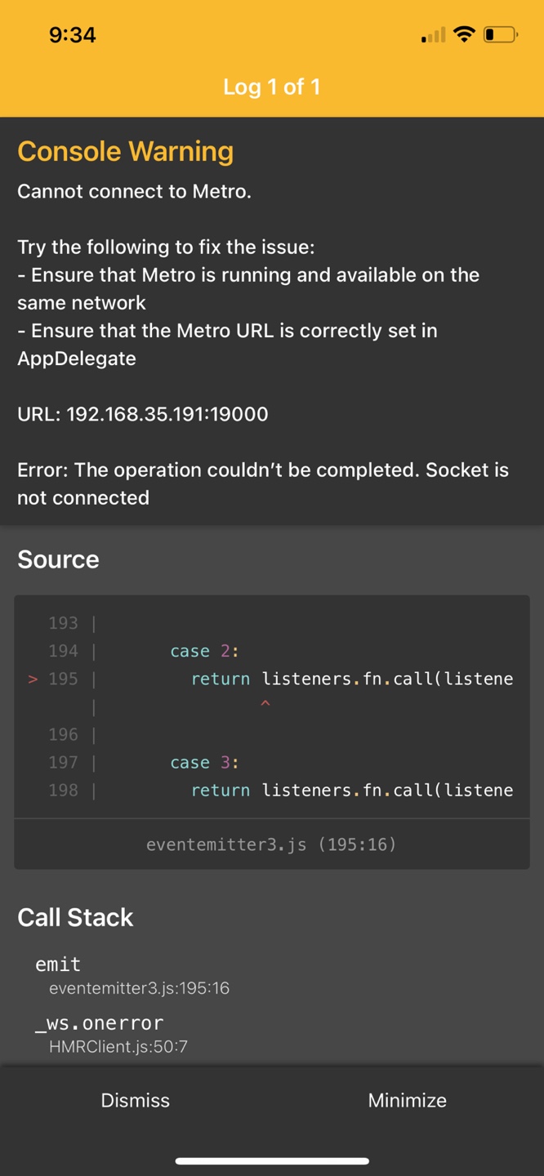The image size is (544, 1176).
Task: Tap the Minimize button
Action: [x=408, y=1100]
